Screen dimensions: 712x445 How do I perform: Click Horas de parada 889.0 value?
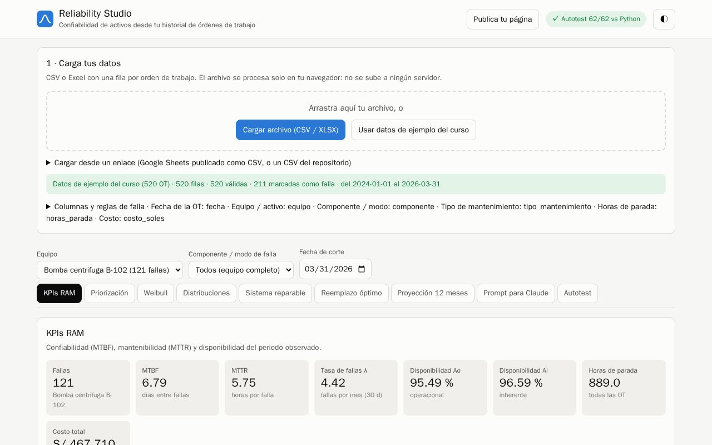605,383
